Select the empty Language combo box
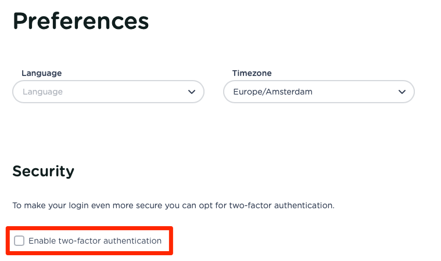 [108, 92]
